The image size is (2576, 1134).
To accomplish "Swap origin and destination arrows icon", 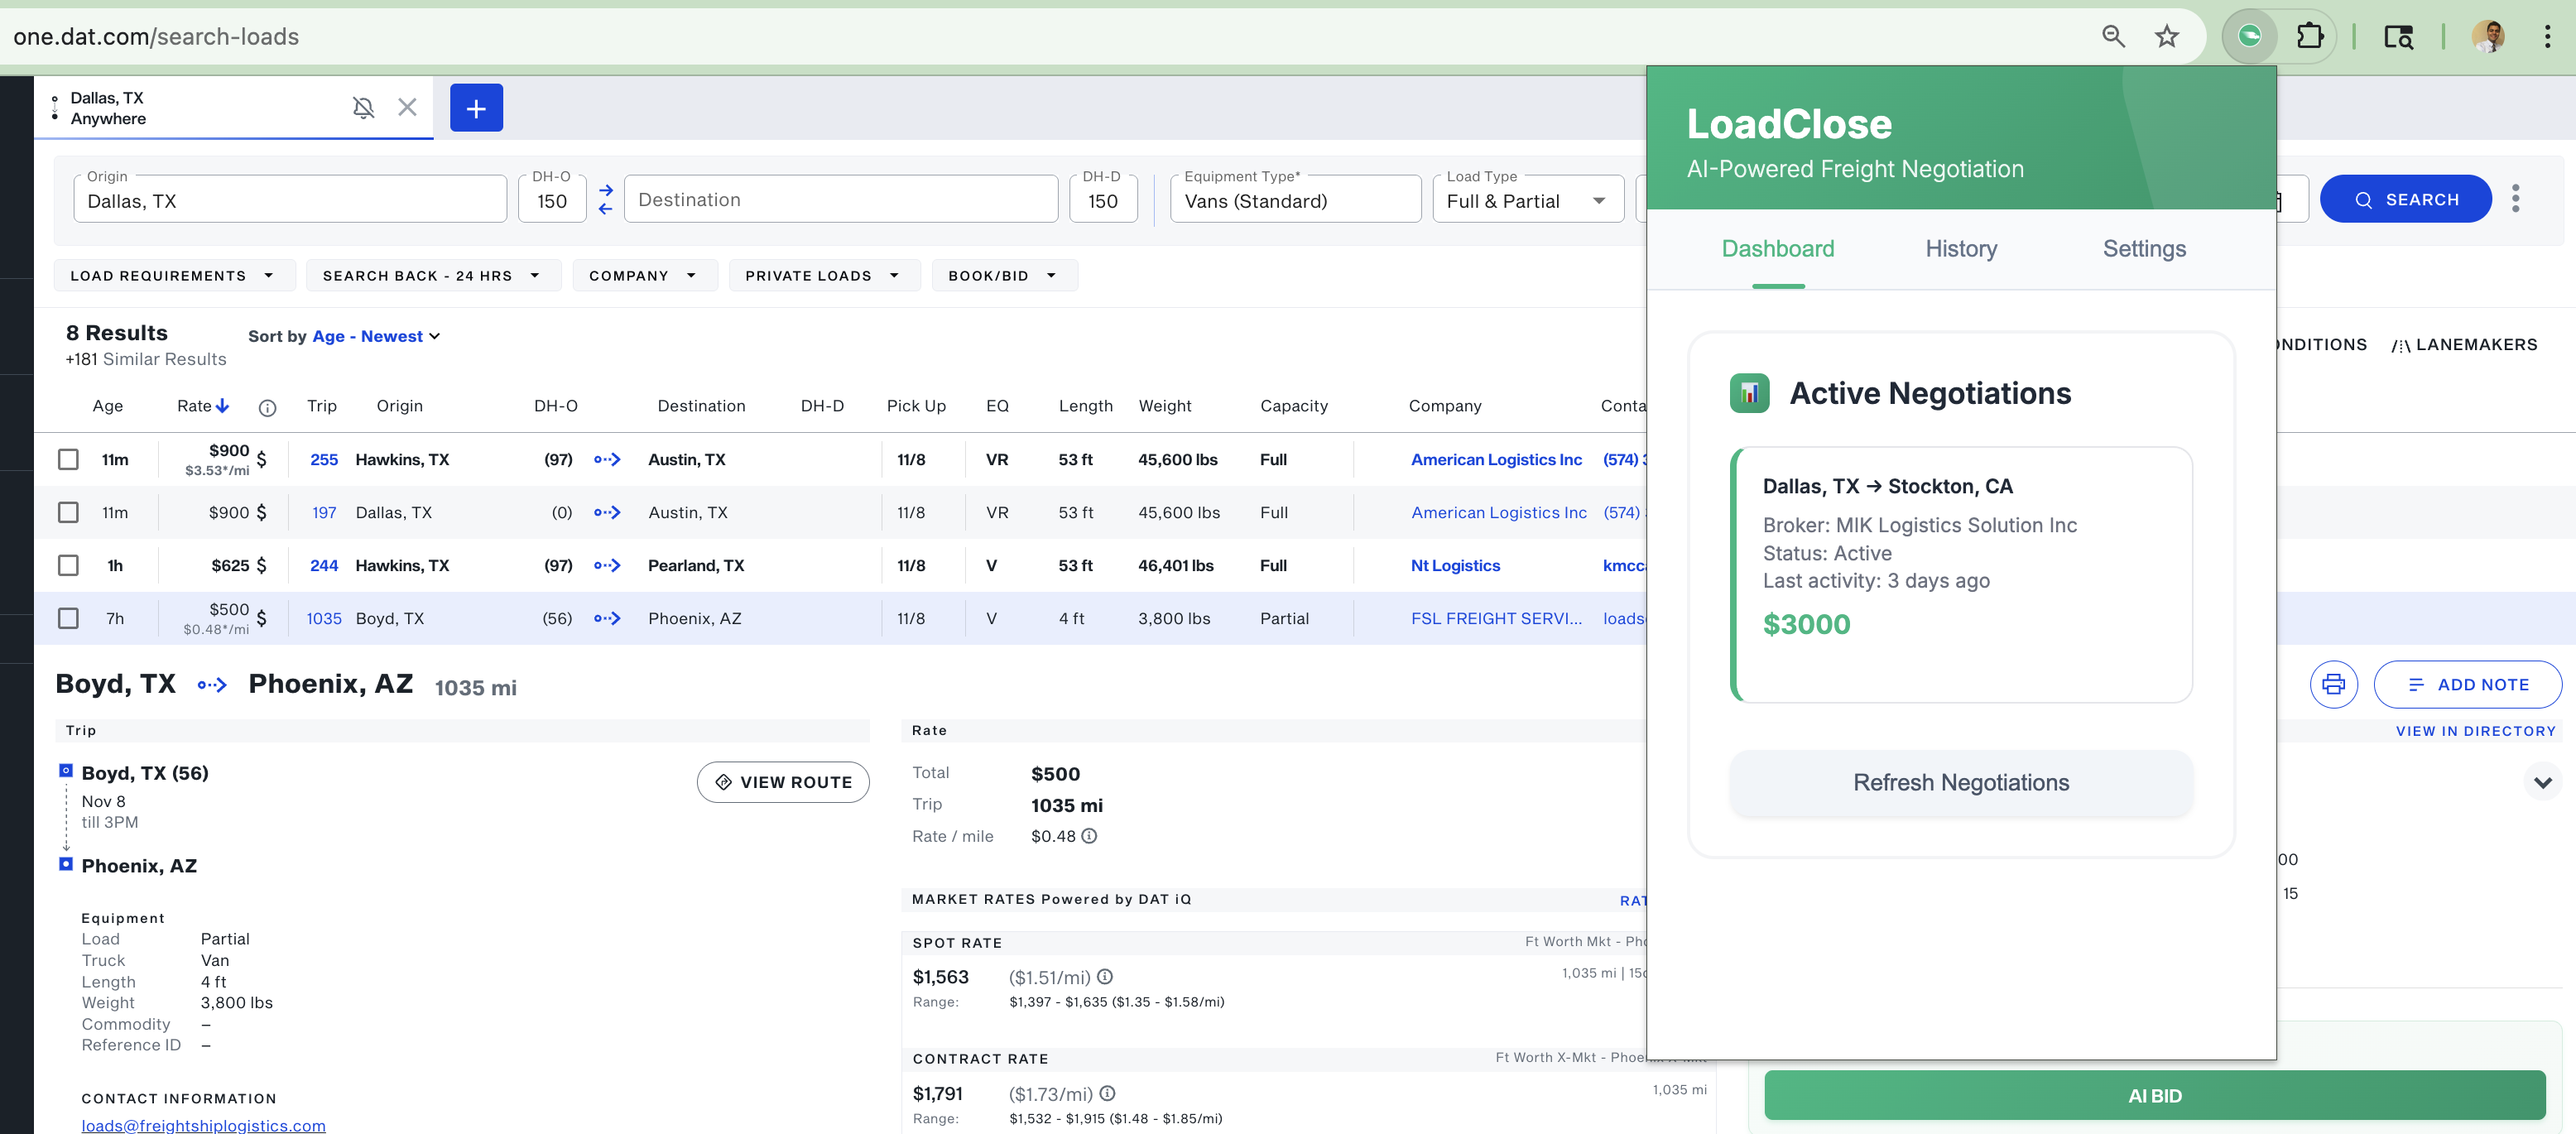I will pyautogui.click(x=605, y=199).
